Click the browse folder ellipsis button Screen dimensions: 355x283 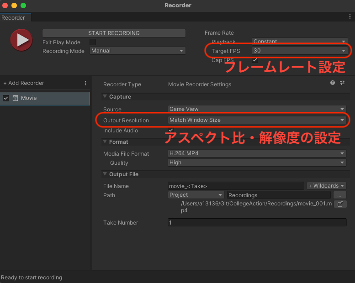coord(340,195)
